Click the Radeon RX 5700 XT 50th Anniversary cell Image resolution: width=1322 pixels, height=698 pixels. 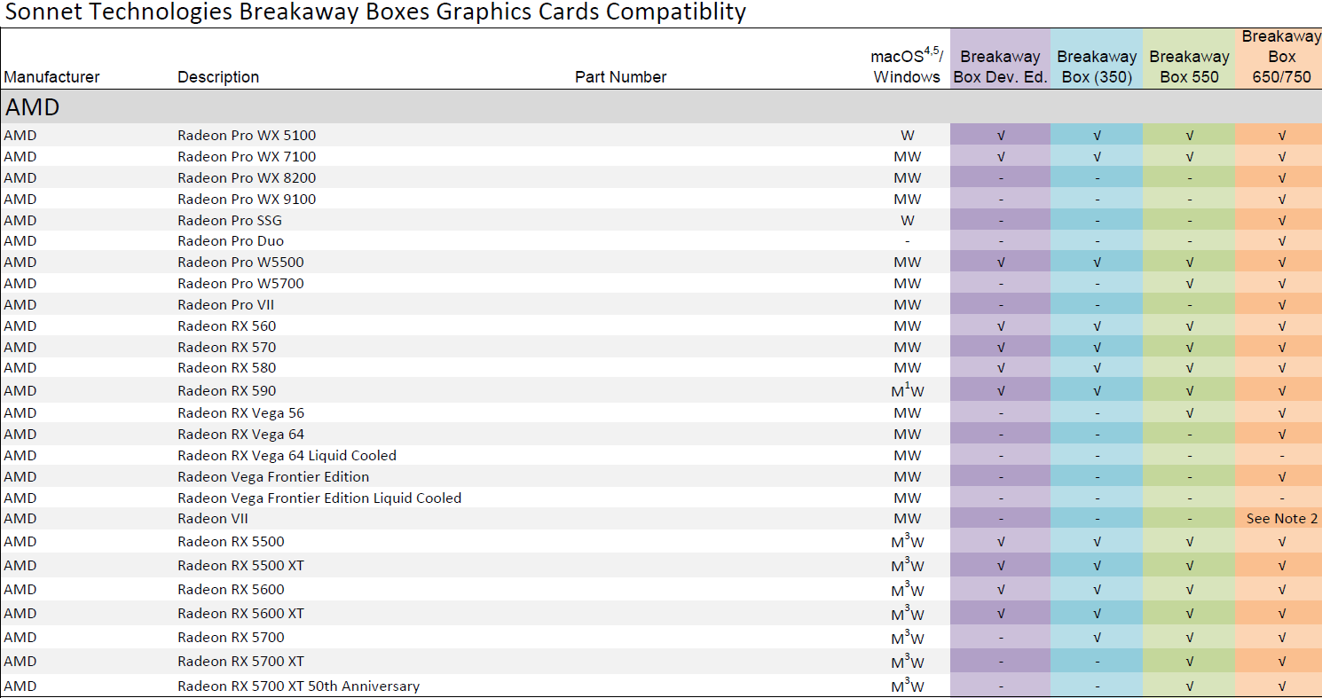298,686
